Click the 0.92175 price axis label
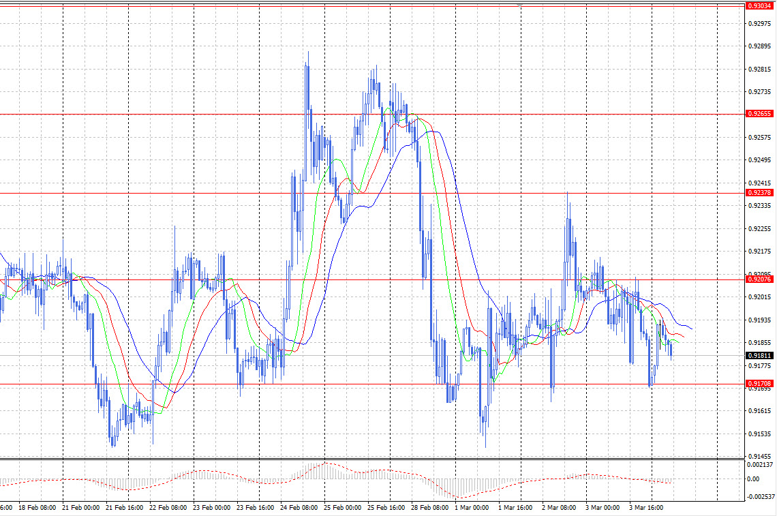The height and width of the screenshot is (516, 777). click(760, 252)
